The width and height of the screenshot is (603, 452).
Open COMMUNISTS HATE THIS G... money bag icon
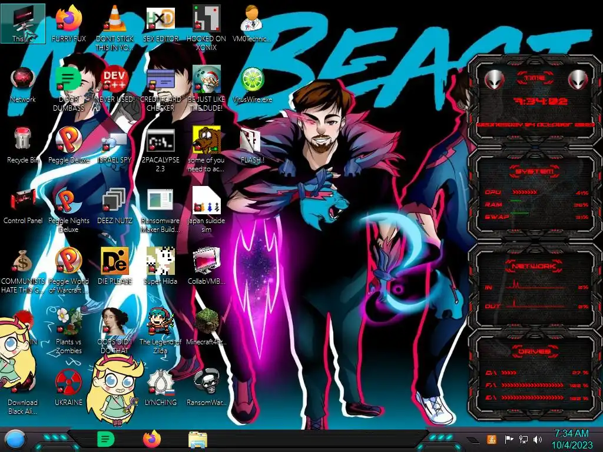coord(23,271)
